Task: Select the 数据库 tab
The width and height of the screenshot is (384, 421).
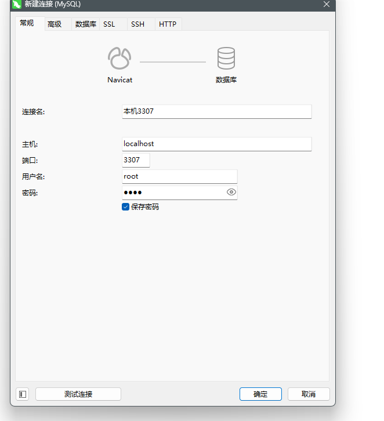Action: tap(86, 24)
